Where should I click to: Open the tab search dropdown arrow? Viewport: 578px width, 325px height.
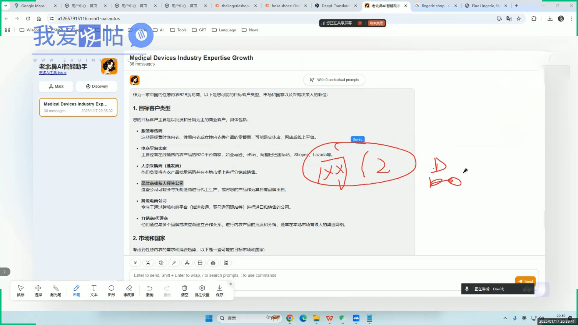coord(5,6)
